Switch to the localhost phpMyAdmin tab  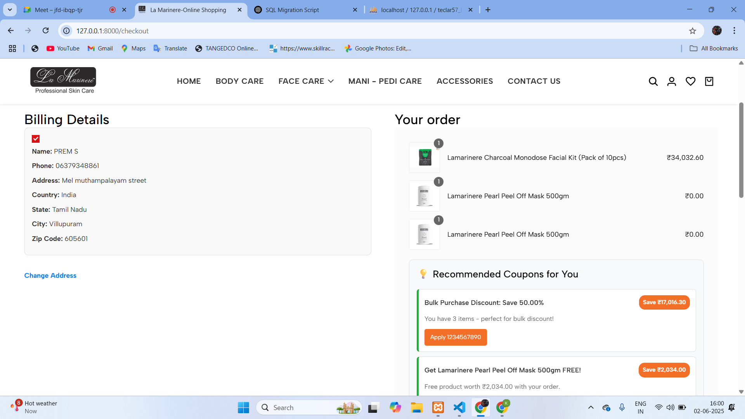421,10
